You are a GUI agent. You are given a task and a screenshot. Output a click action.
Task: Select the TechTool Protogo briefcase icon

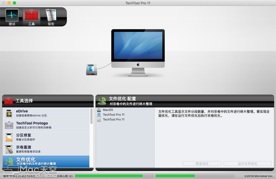(x=9, y=125)
